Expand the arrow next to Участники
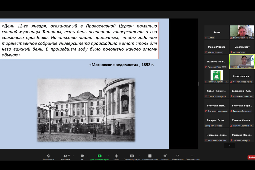This screenshot has width=255, height=170. (x=73, y=156)
